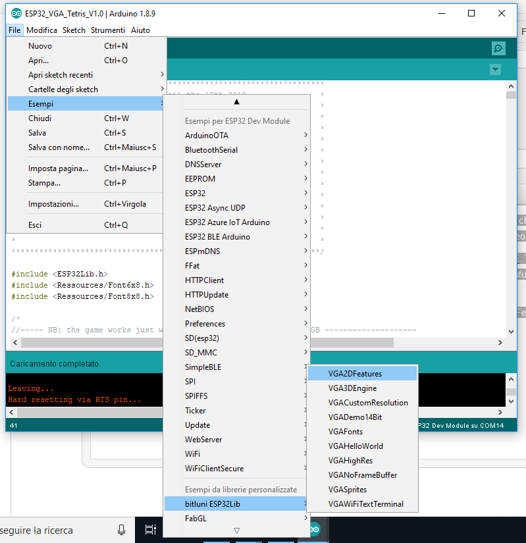Open the VGASprites example
526x543 pixels.
(x=362, y=490)
